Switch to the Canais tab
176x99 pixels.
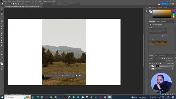(x=156, y=55)
